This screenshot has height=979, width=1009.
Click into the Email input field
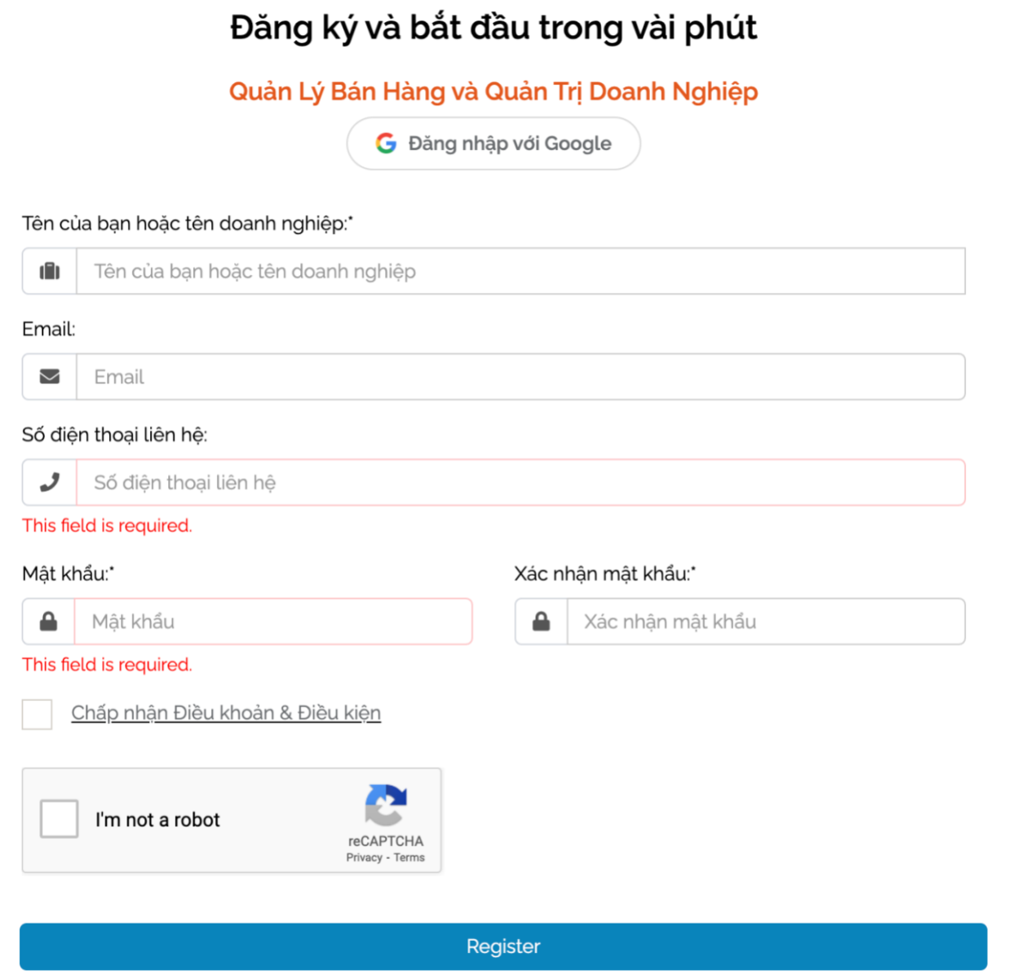(x=520, y=377)
